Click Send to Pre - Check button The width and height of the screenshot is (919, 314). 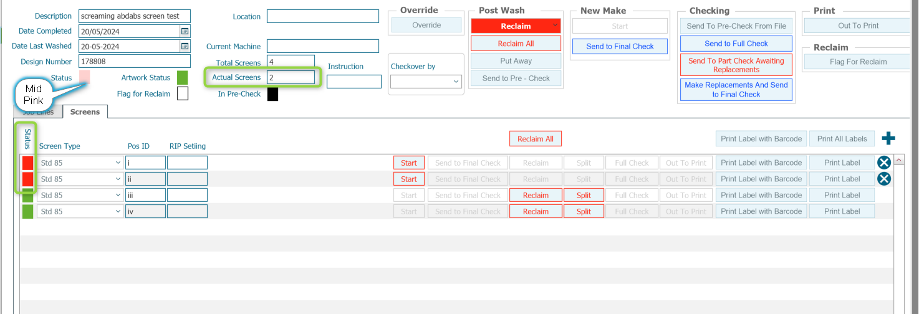pos(516,78)
